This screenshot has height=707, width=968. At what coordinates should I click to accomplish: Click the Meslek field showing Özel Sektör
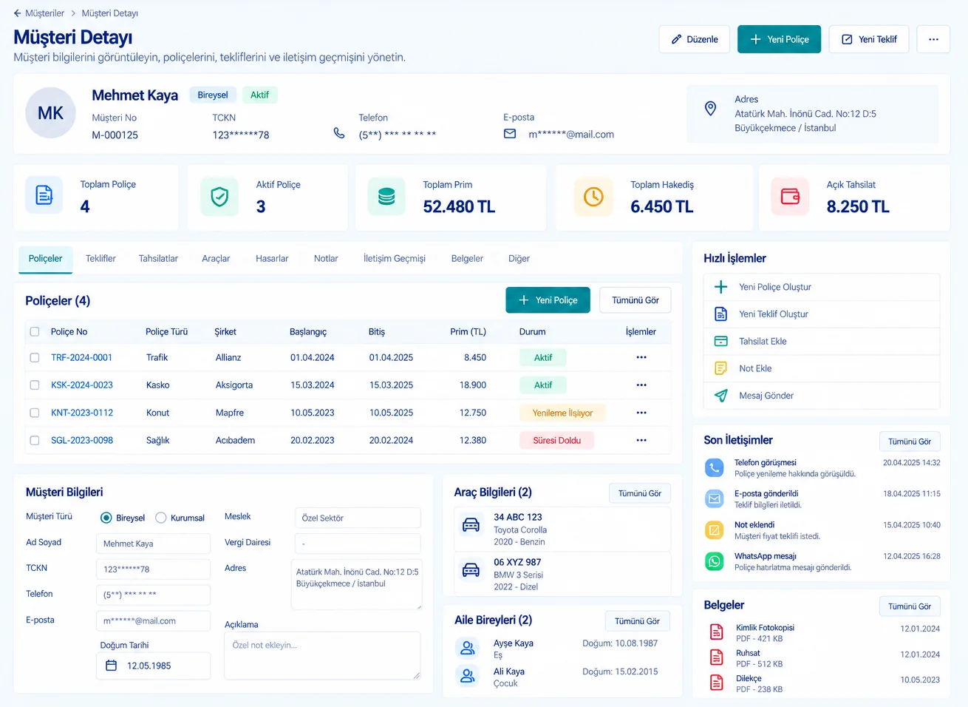coord(358,518)
